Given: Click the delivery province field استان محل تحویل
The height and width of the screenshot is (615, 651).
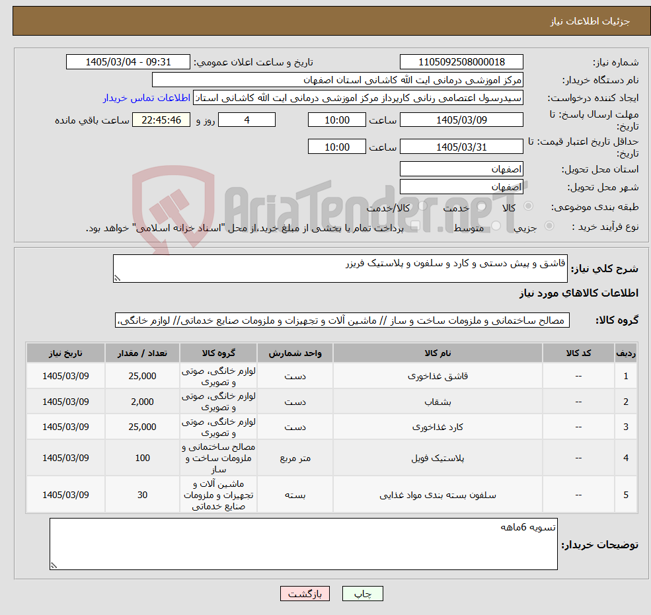Looking at the screenshot, I should [461, 169].
